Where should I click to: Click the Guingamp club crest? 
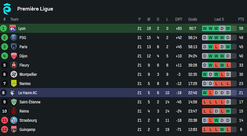[x=13, y=129]
